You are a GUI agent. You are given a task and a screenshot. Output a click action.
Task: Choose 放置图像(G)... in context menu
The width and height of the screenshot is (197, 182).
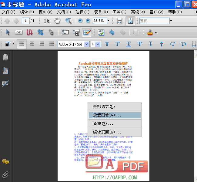click(115, 115)
